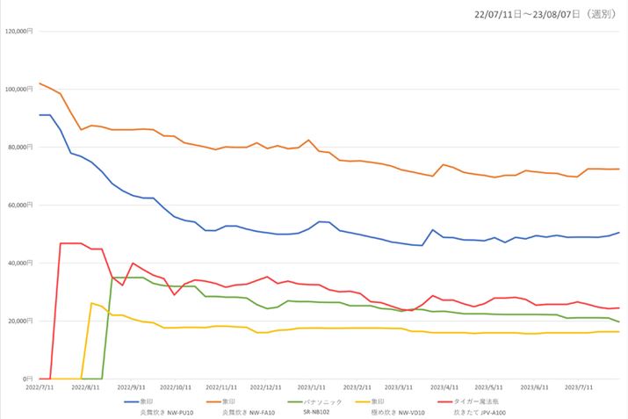
Task: Click the 60,000円 y-axis label
Action: [20, 205]
